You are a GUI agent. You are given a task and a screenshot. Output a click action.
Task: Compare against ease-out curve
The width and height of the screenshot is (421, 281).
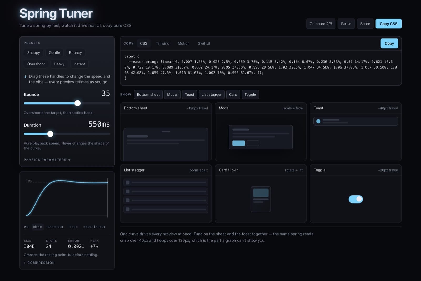(56, 227)
